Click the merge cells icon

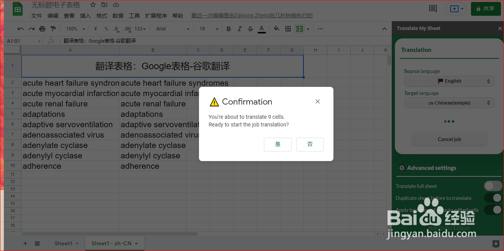click(x=300, y=29)
